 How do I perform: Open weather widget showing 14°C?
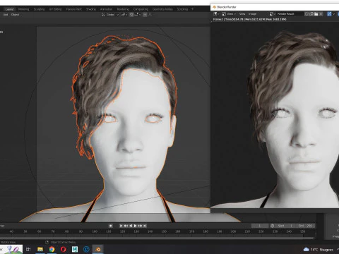click(319, 250)
